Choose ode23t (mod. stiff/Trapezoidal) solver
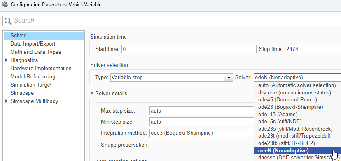The height and width of the screenshot is (161, 341). [297, 136]
